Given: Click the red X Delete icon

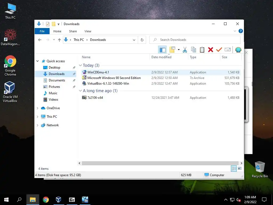Looking at the screenshot, I should (211, 50).
